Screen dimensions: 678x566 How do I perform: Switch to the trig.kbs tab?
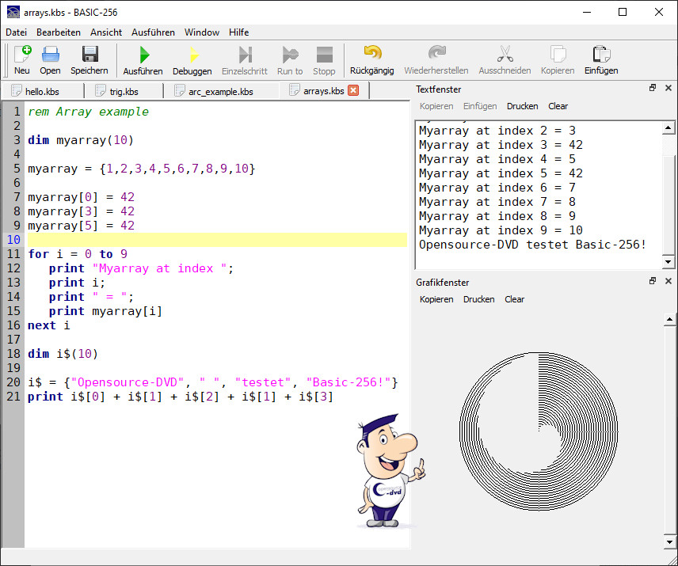[123, 91]
